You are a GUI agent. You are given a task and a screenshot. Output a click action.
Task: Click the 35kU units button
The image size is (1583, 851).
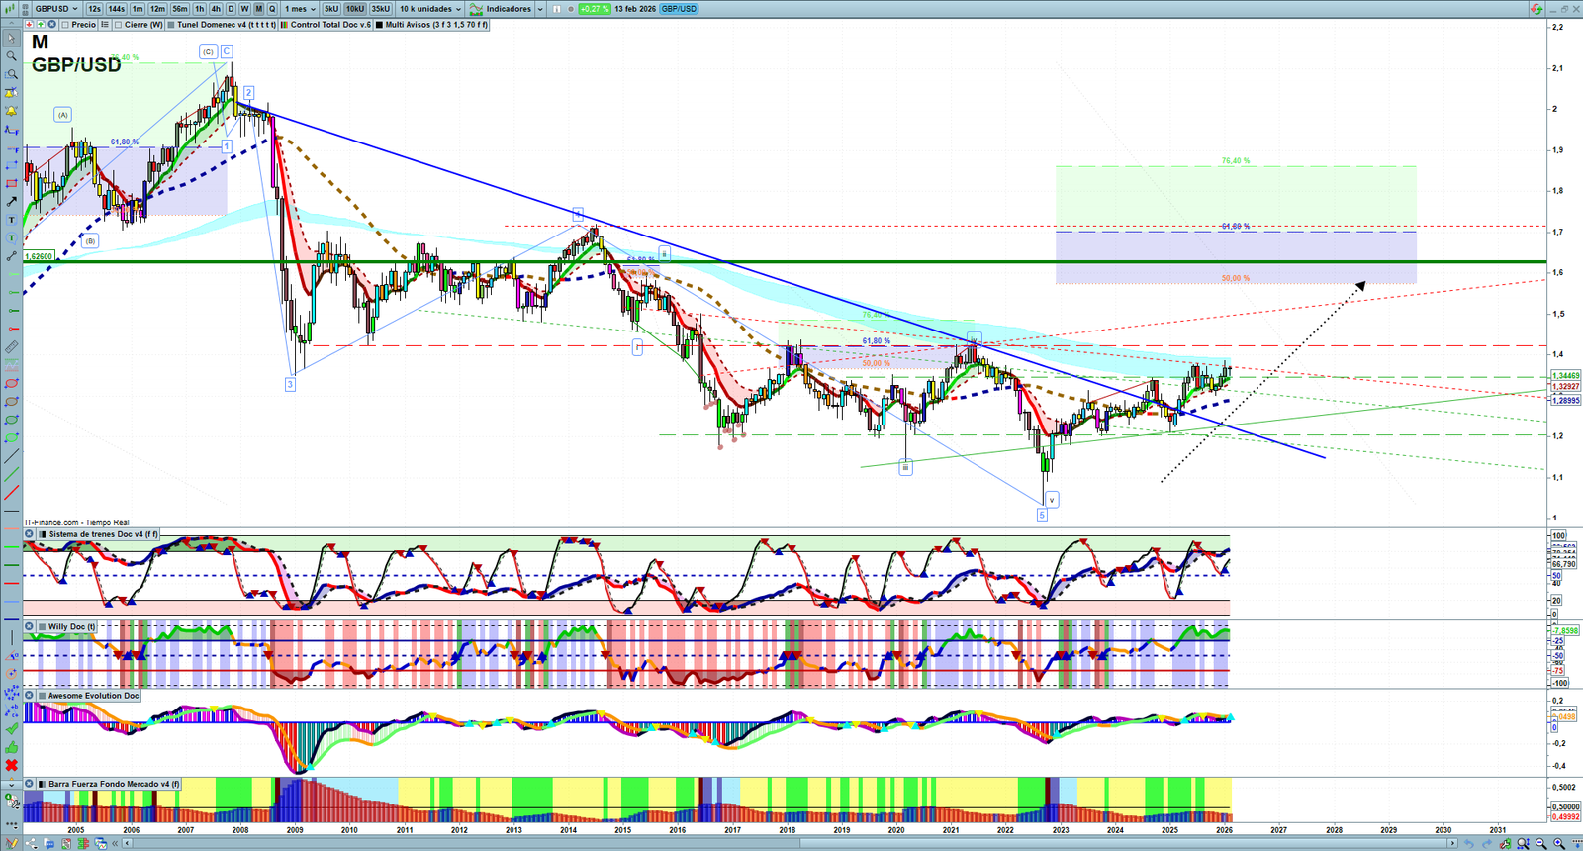pyautogui.click(x=380, y=9)
